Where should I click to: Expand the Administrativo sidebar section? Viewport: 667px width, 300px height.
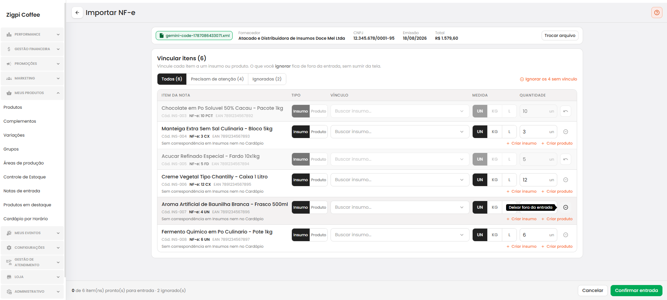pyautogui.click(x=32, y=292)
